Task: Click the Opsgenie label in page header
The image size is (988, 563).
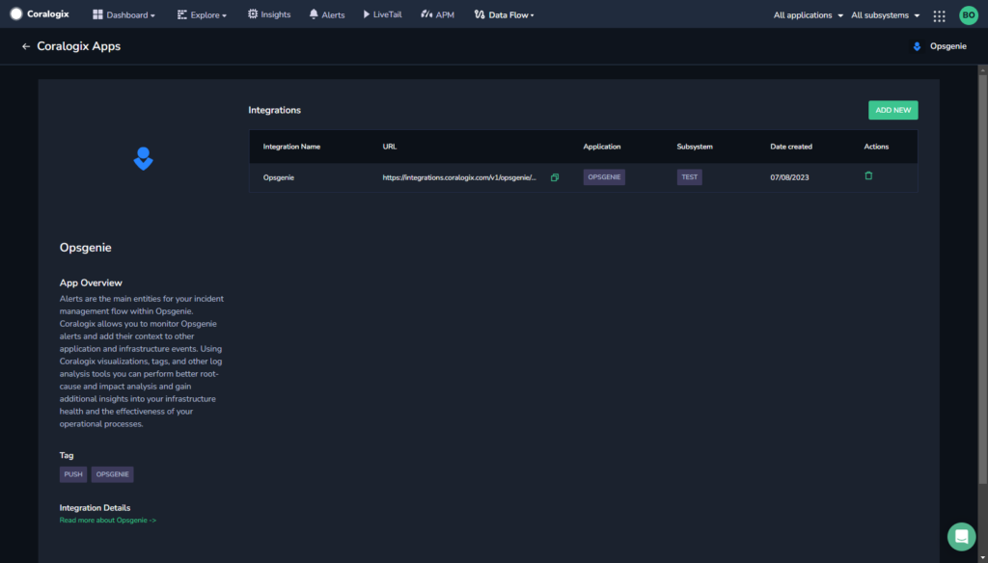Action: pyautogui.click(x=947, y=46)
